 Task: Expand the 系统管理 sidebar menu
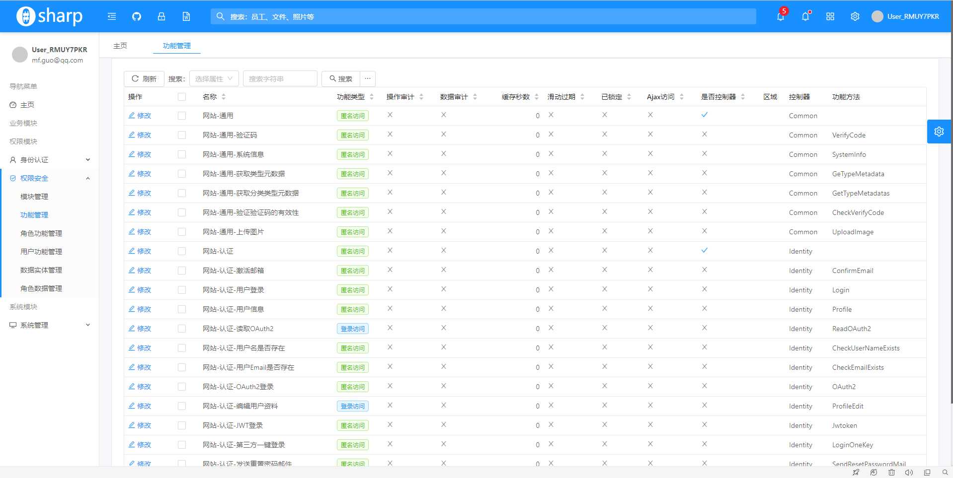coord(50,325)
